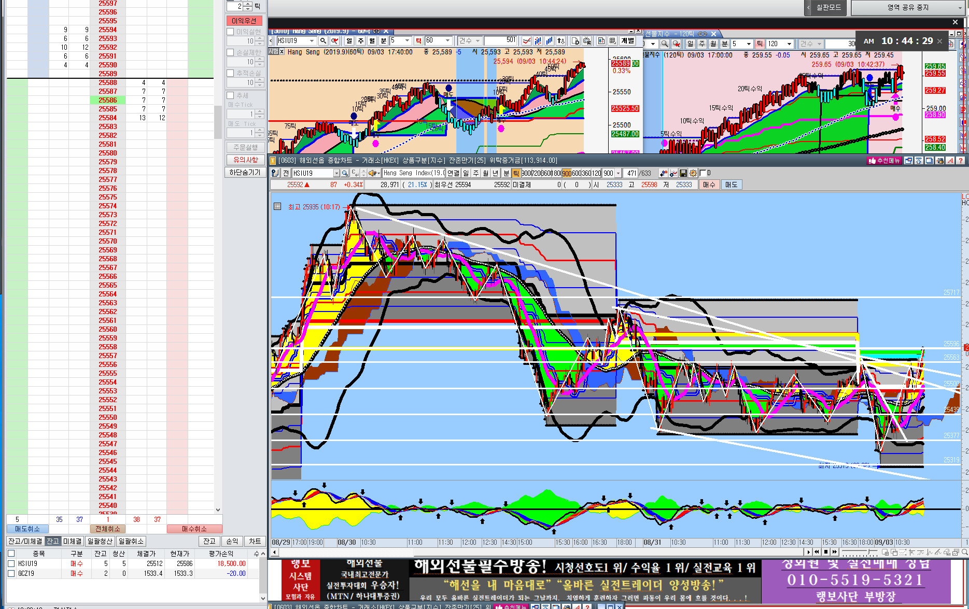Click the font A icon in main chart title bar

(x=950, y=161)
